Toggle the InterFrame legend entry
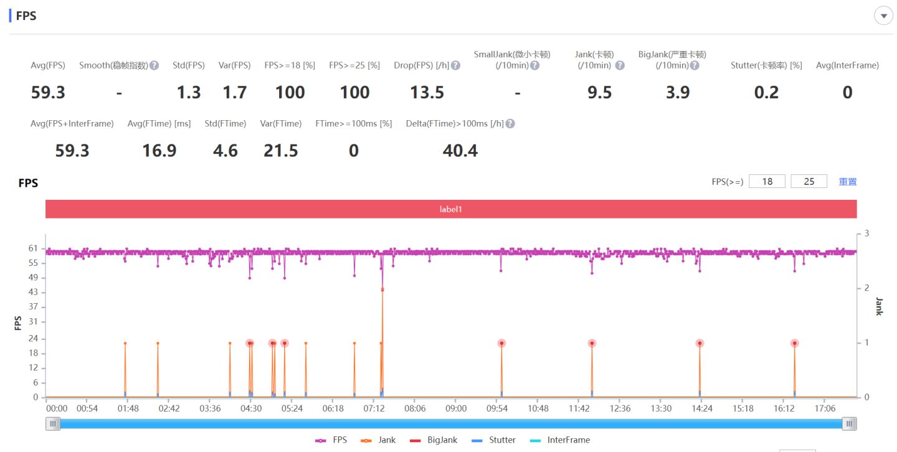 559,440
